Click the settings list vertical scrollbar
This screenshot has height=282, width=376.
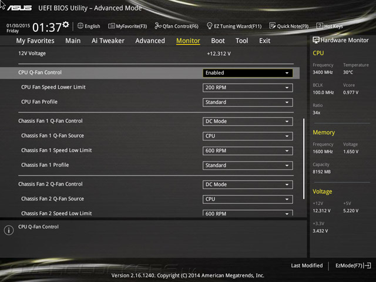(x=304, y=159)
